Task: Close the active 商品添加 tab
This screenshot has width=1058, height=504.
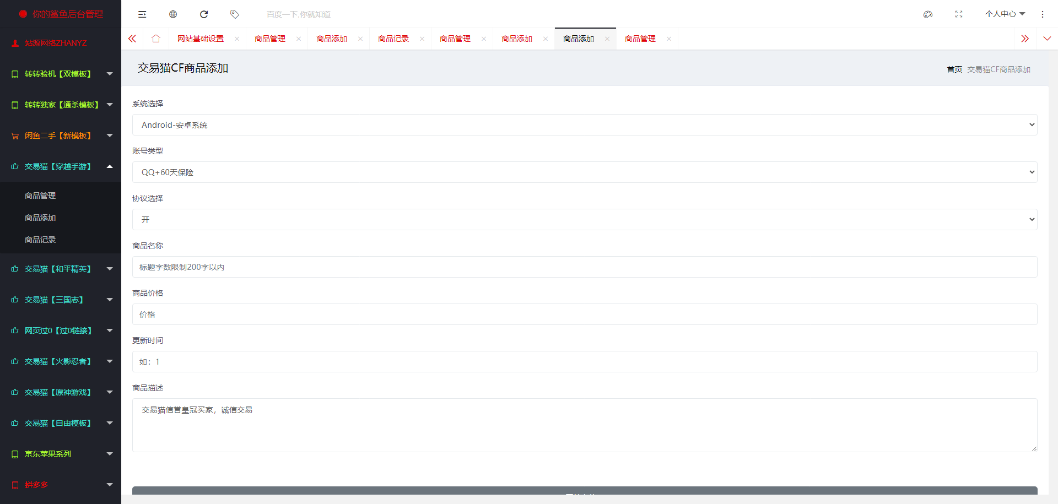Action: point(607,39)
